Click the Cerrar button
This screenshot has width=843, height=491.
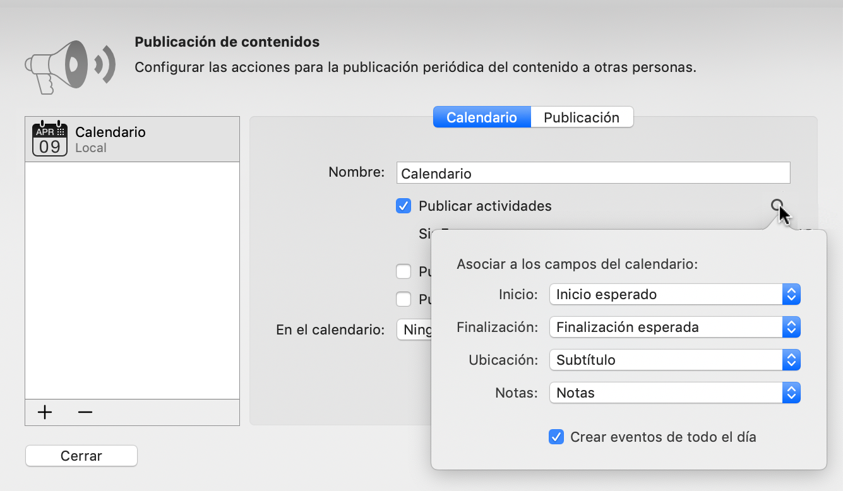81,456
